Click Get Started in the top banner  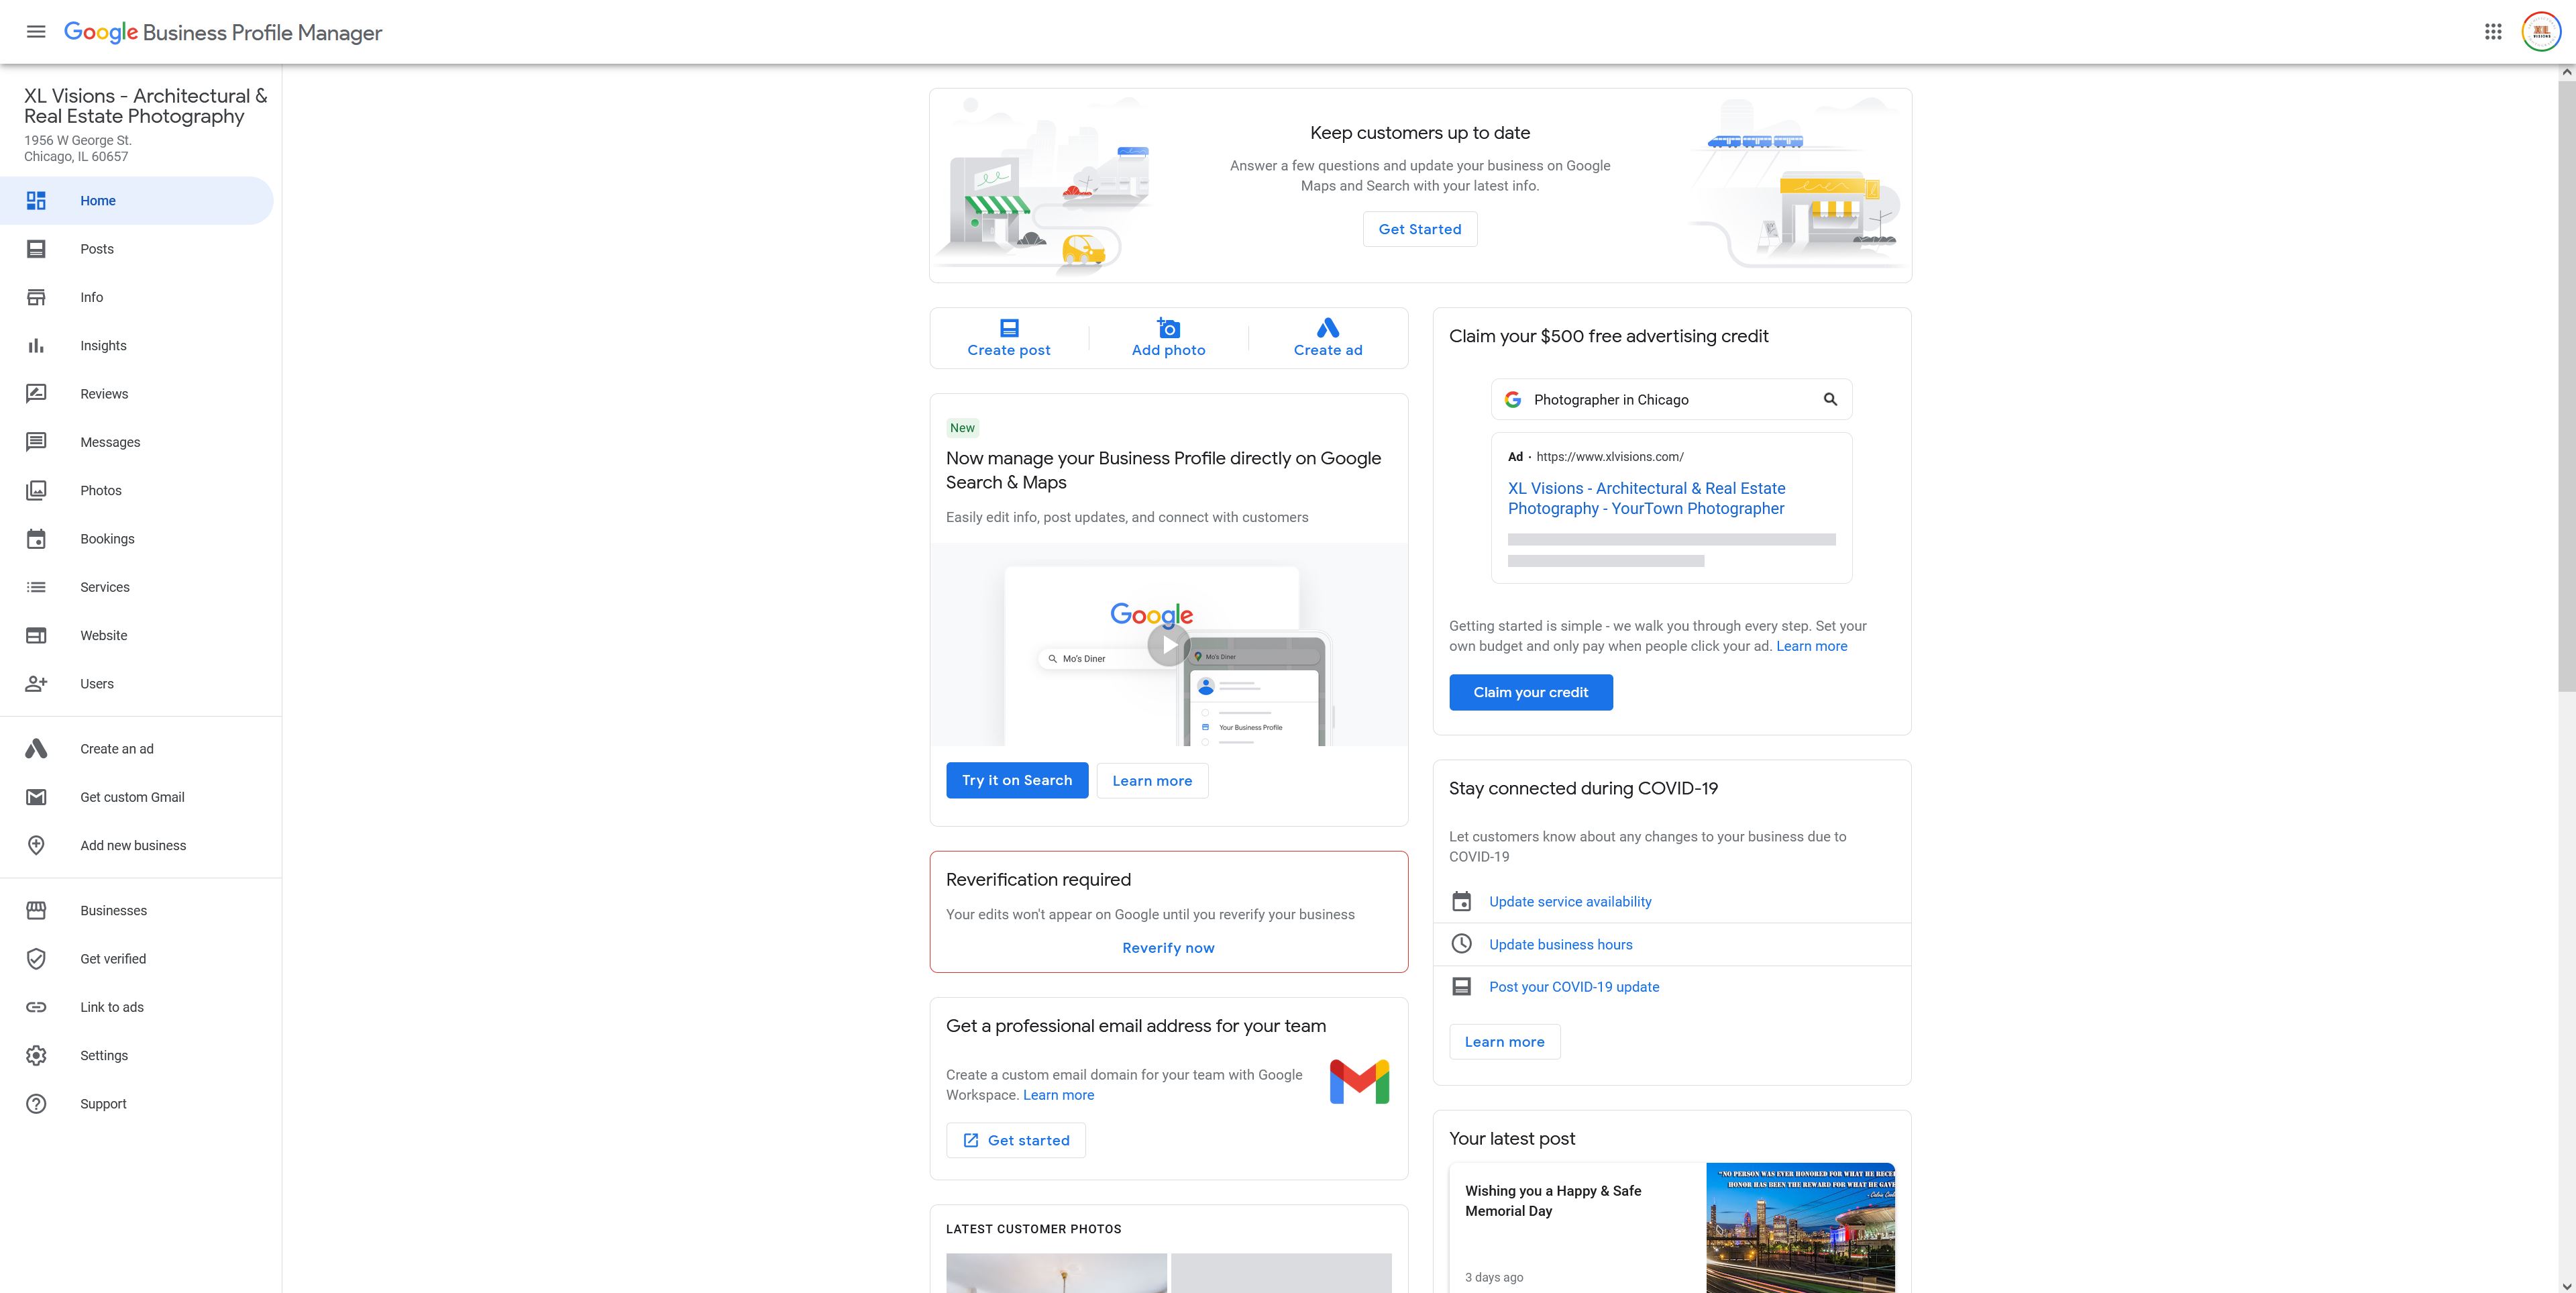(x=1419, y=229)
